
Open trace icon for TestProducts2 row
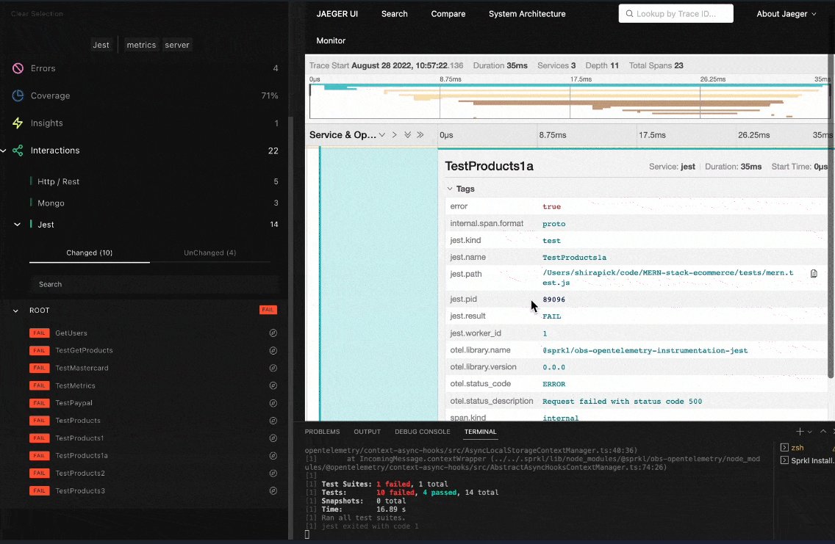pyautogui.click(x=273, y=474)
